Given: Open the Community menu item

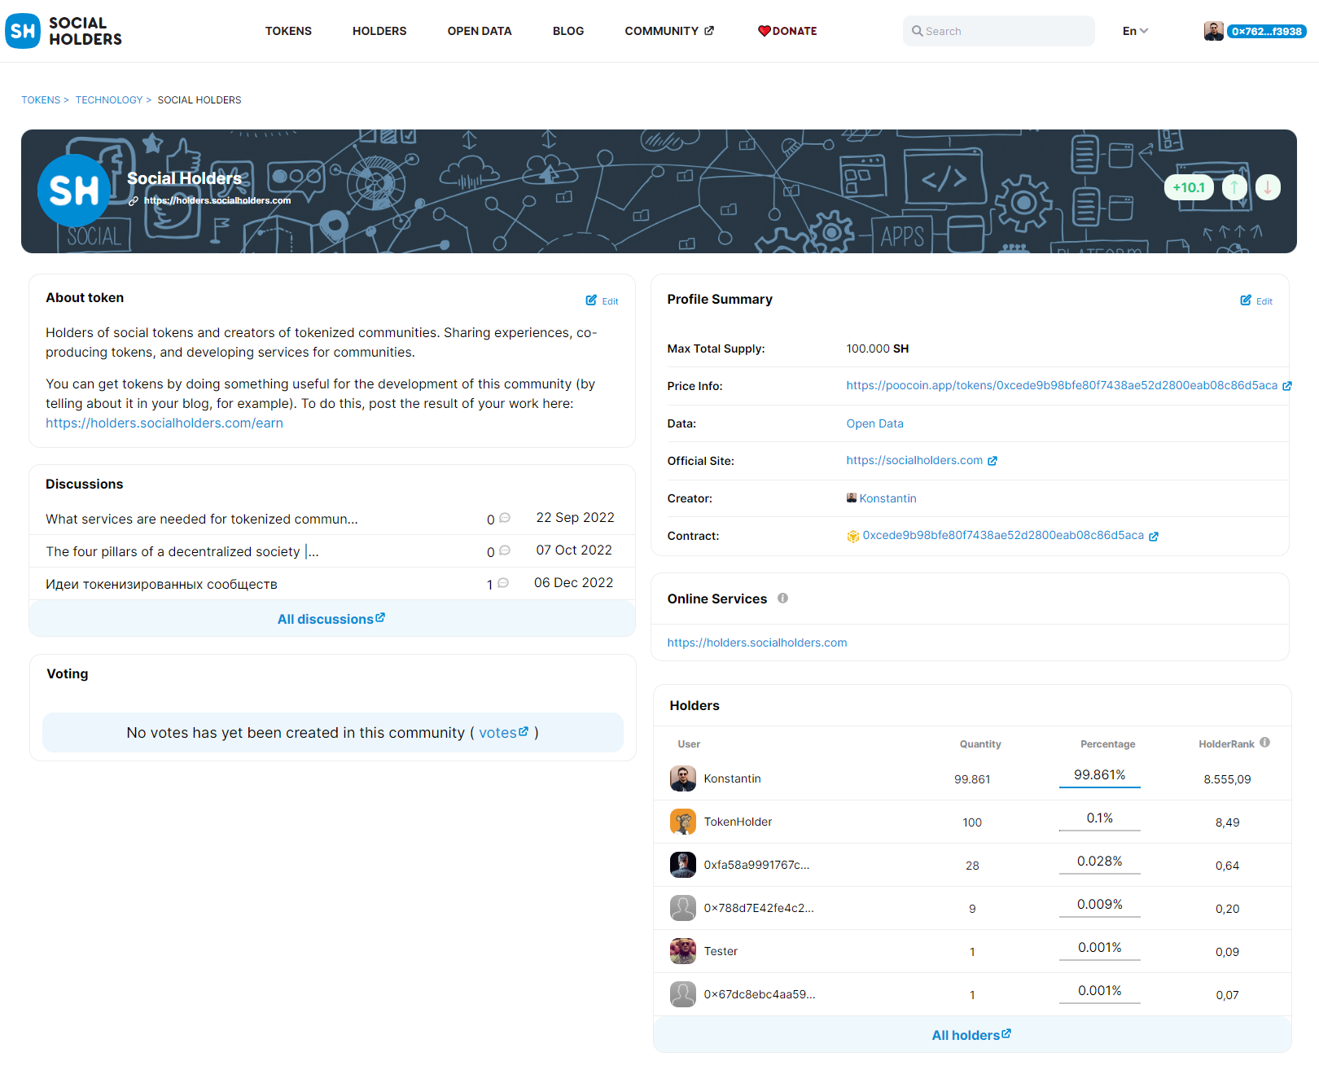Looking at the screenshot, I should click(661, 31).
